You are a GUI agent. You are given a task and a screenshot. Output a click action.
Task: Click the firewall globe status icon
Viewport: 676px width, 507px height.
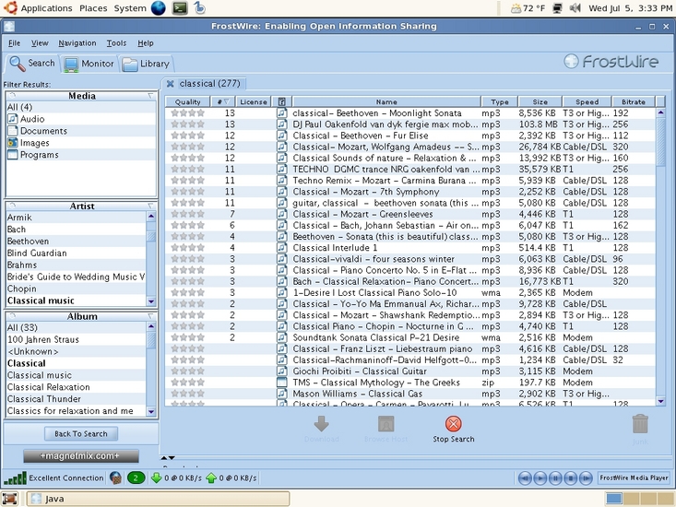pos(115,478)
